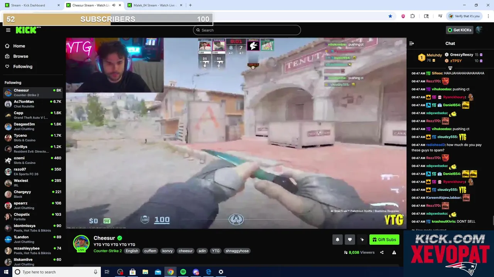Select the English language tag

pos(132,251)
